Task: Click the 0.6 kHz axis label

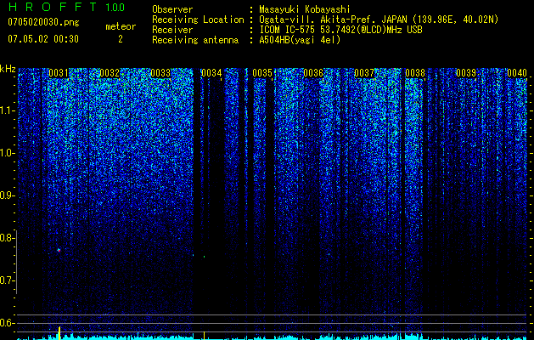Action: tap(7, 323)
